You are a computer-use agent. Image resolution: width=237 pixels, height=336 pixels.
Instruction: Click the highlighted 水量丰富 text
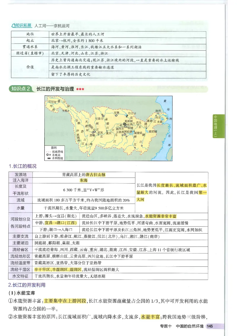(150, 317)
